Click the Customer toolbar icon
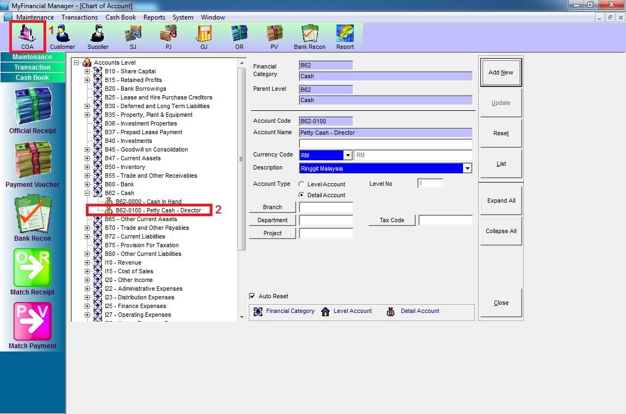 pyautogui.click(x=62, y=36)
